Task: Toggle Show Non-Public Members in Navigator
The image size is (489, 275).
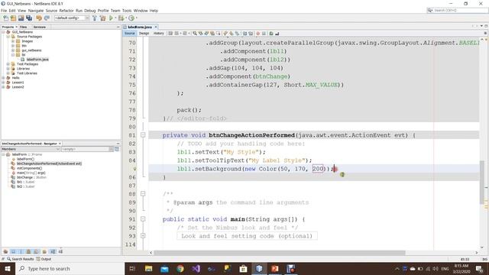Action: [28, 251]
